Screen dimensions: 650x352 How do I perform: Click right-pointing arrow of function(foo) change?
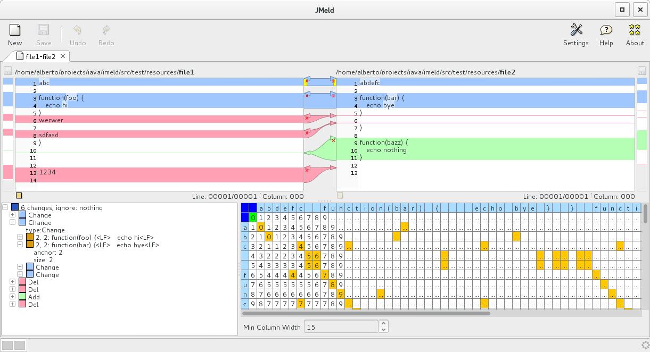pos(333,93)
